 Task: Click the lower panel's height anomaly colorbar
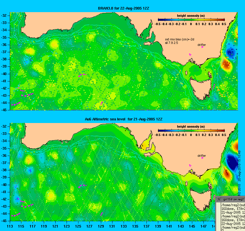(x=191, y=131)
